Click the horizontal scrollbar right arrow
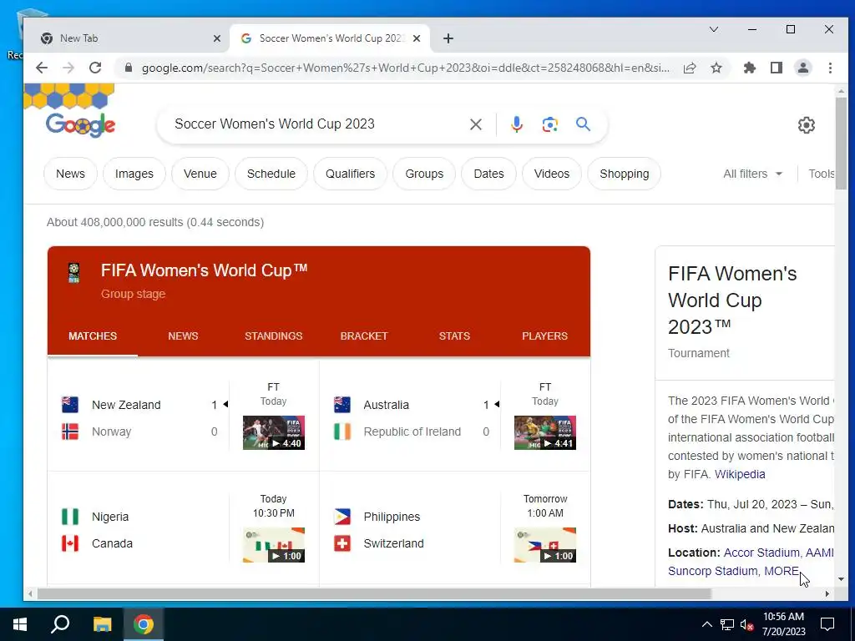855x641 pixels. pyautogui.click(x=827, y=593)
